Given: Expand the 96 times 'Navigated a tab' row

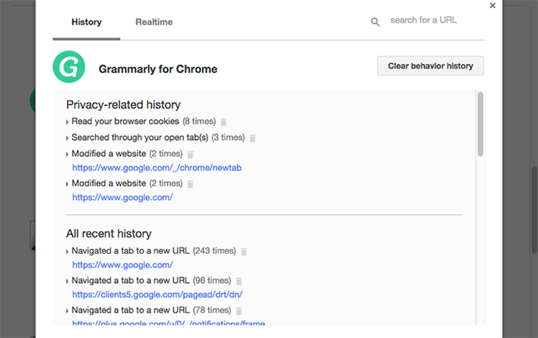Looking at the screenshot, I should tap(67, 282).
